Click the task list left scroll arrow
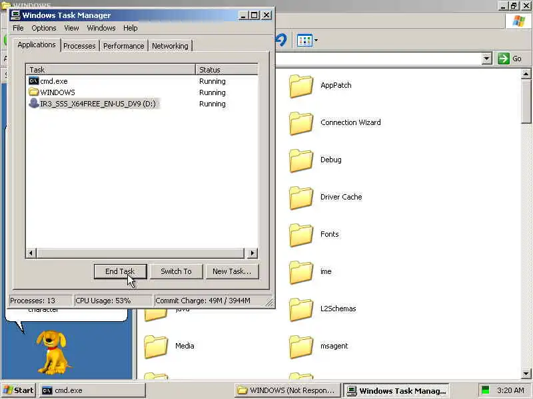The height and width of the screenshot is (399, 533). 31,253
